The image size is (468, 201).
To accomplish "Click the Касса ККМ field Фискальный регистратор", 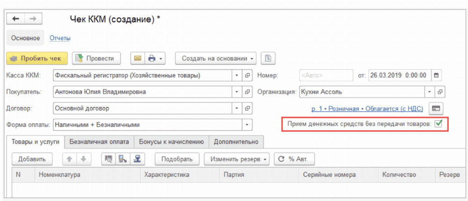I will click(143, 75).
